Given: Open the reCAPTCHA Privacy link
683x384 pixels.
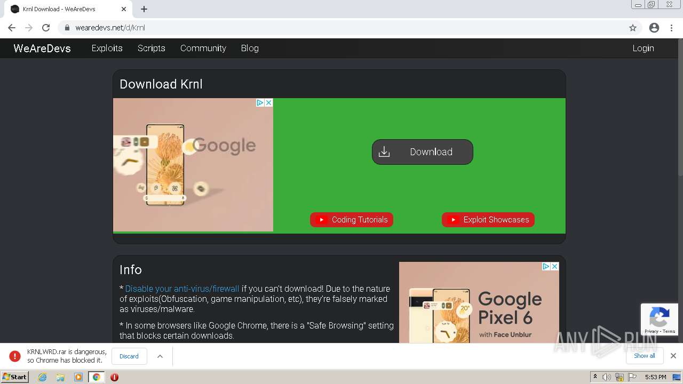Looking at the screenshot, I should (x=651, y=331).
